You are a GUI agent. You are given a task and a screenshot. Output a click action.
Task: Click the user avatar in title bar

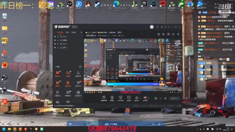152,27
